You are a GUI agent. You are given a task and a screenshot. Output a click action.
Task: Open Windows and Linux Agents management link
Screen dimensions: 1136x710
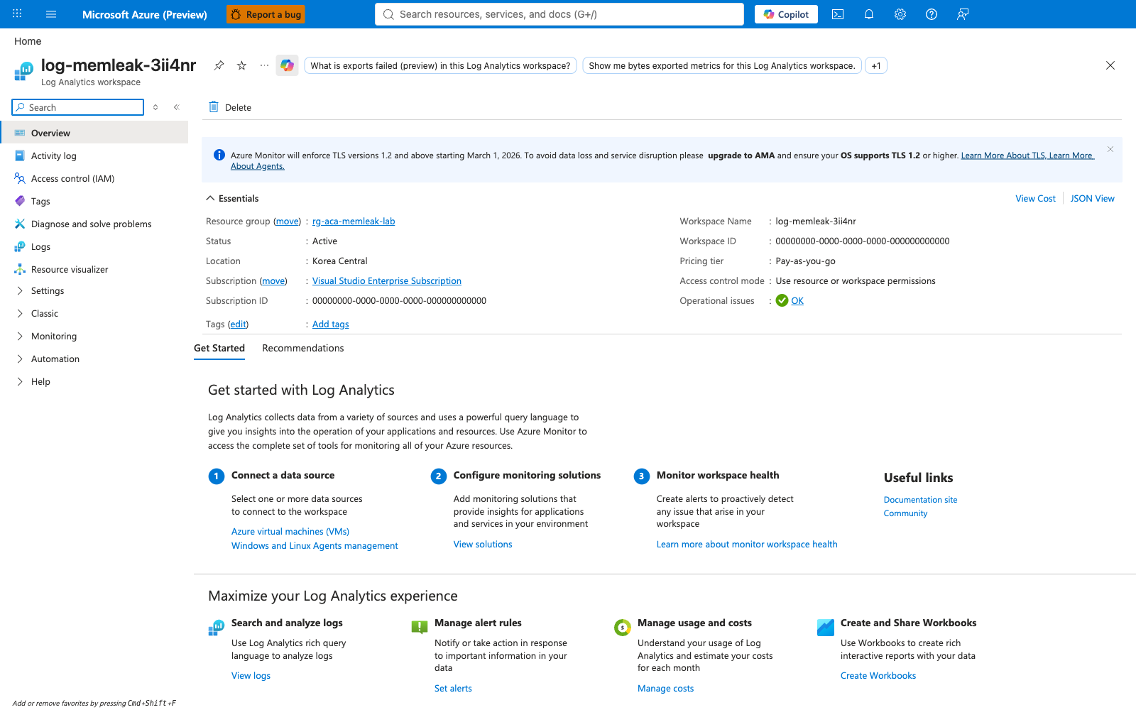pos(315,545)
